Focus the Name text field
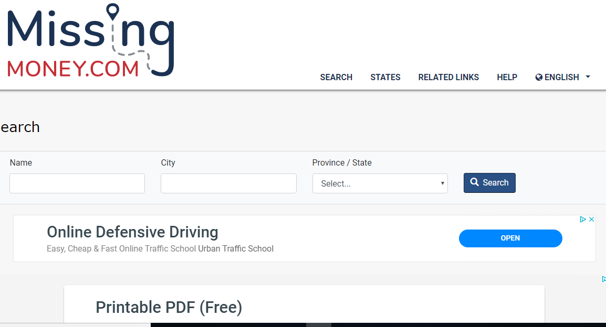 pyautogui.click(x=77, y=183)
